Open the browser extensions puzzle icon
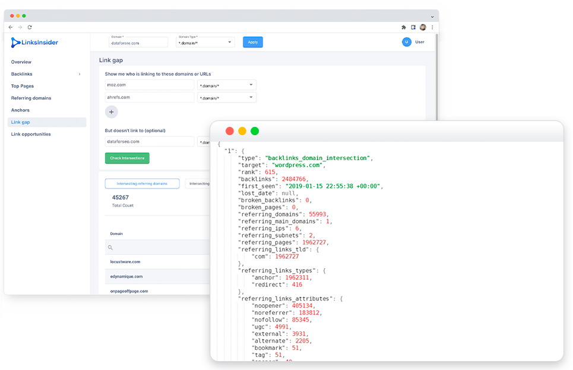 (404, 27)
